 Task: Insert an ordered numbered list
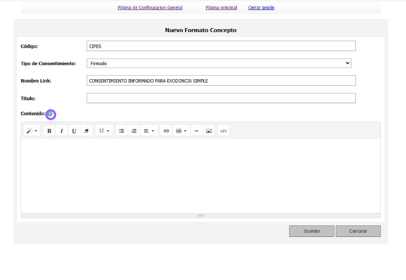point(134,131)
